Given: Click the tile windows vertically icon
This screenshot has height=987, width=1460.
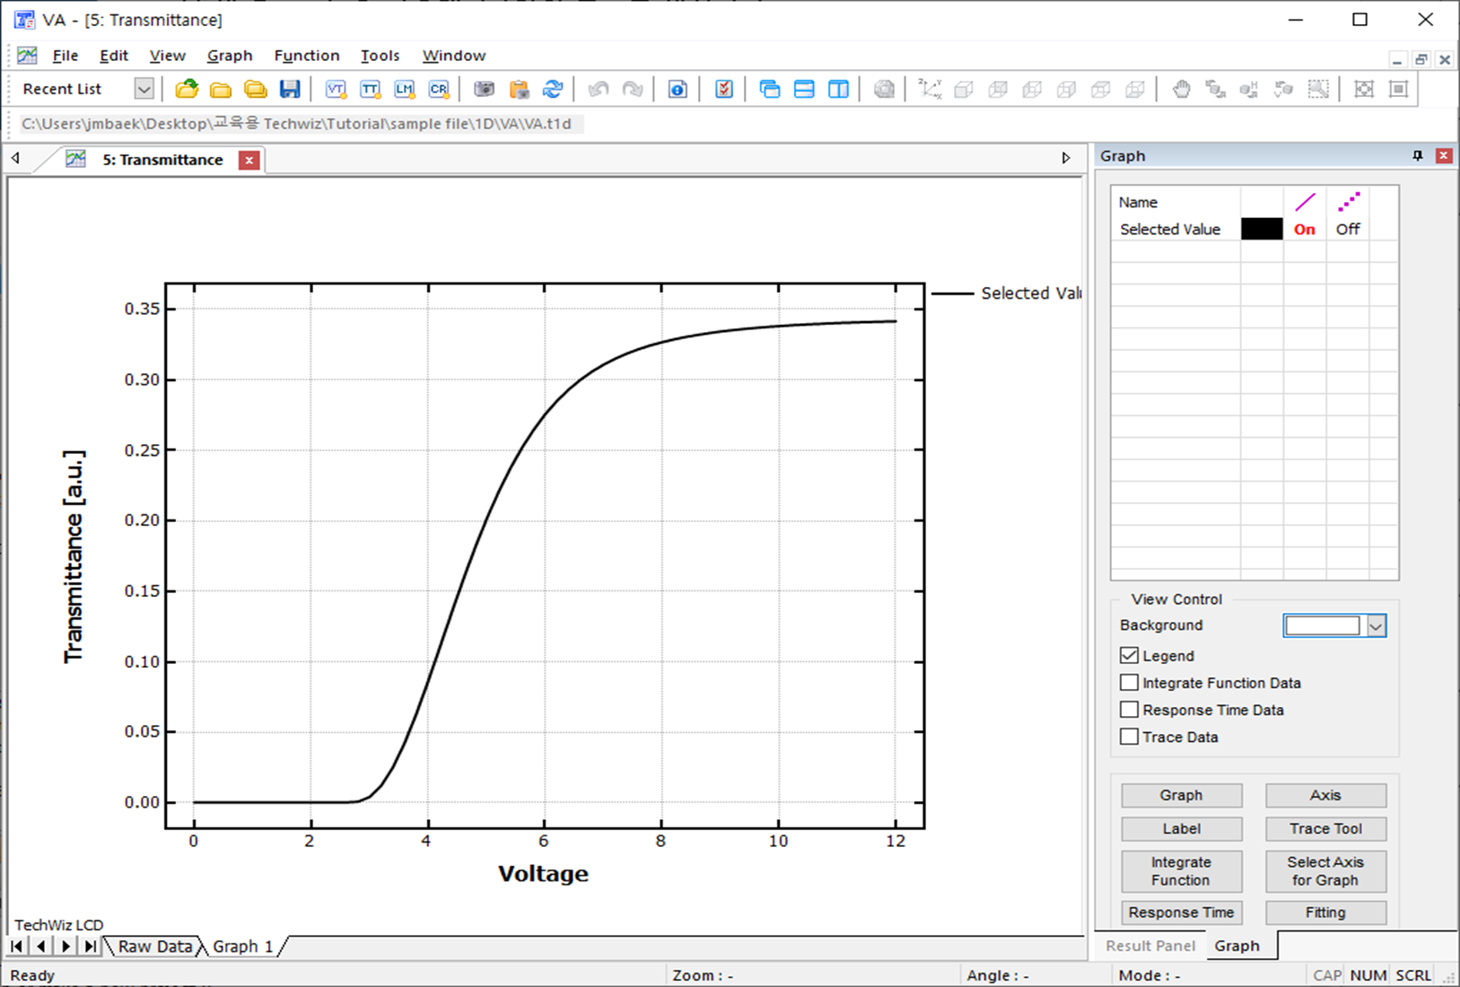Looking at the screenshot, I should (838, 89).
